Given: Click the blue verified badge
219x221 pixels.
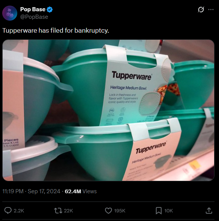Looking at the screenshot, I should (50, 9).
